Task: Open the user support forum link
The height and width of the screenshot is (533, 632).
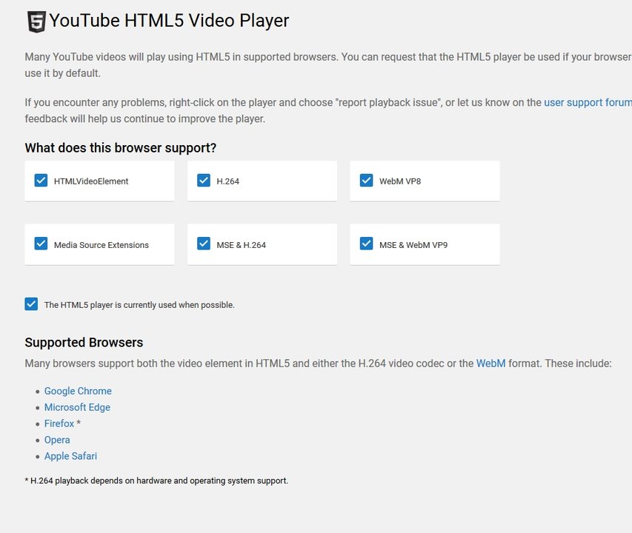Action: [x=588, y=102]
